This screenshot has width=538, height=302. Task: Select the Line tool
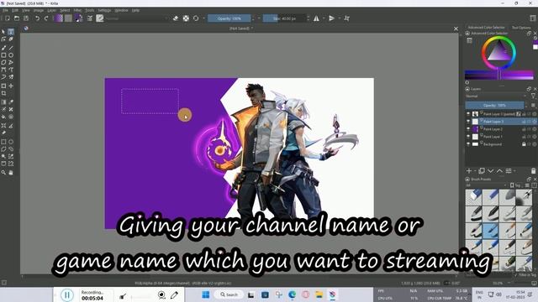click(x=11, y=48)
